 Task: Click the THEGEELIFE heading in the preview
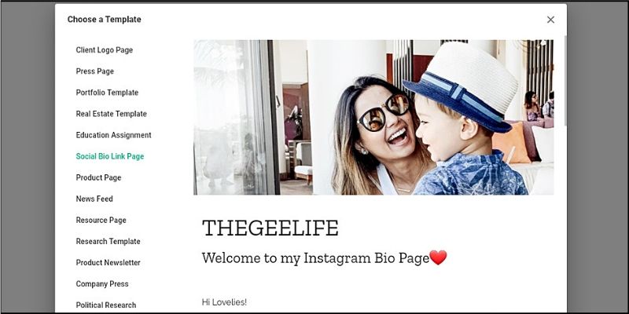[270, 228]
